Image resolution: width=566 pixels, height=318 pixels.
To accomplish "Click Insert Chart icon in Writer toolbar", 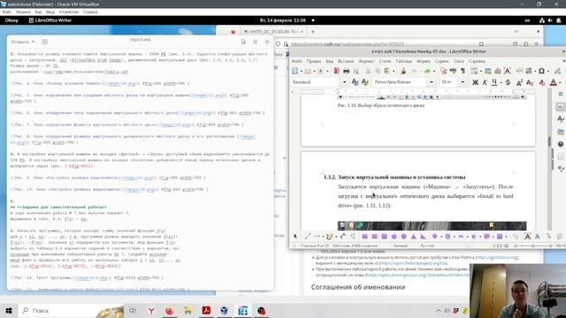I will tap(497, 71).
